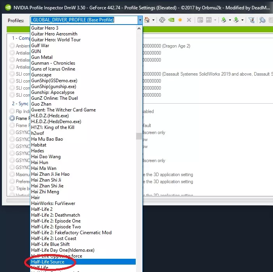Select 'Hades' profile
The height and width of the screenshot is (272, 273).
[83, 151]
